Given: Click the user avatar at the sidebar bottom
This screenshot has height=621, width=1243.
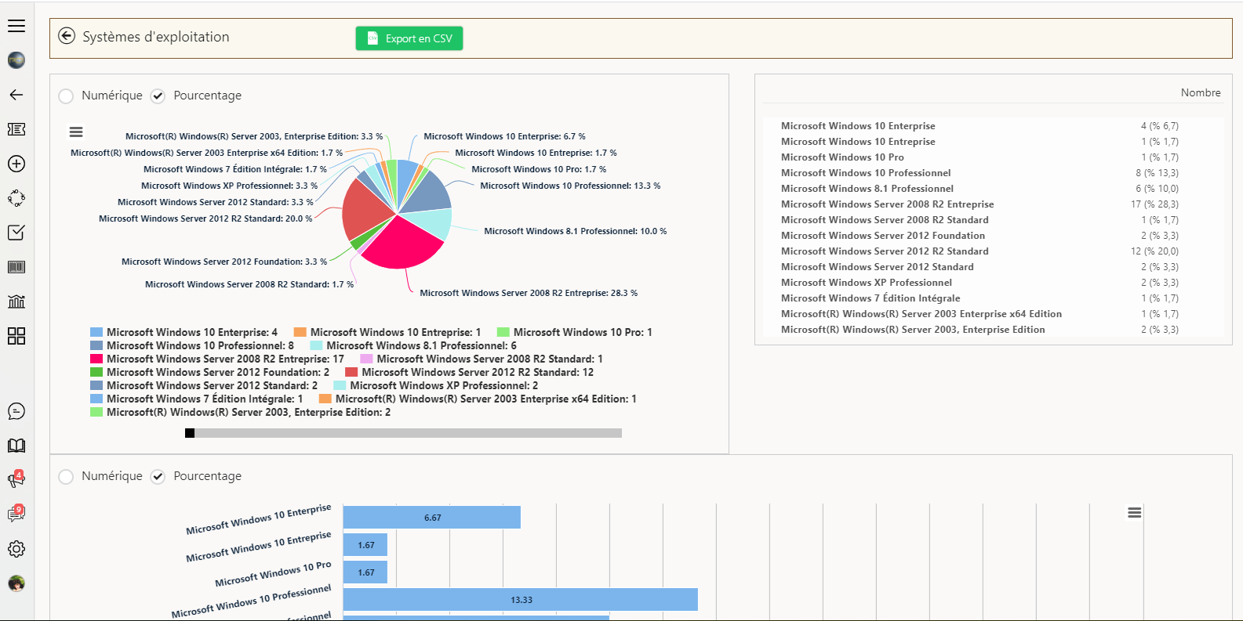Looking at the screenshot, I should (x=16, y=583).
